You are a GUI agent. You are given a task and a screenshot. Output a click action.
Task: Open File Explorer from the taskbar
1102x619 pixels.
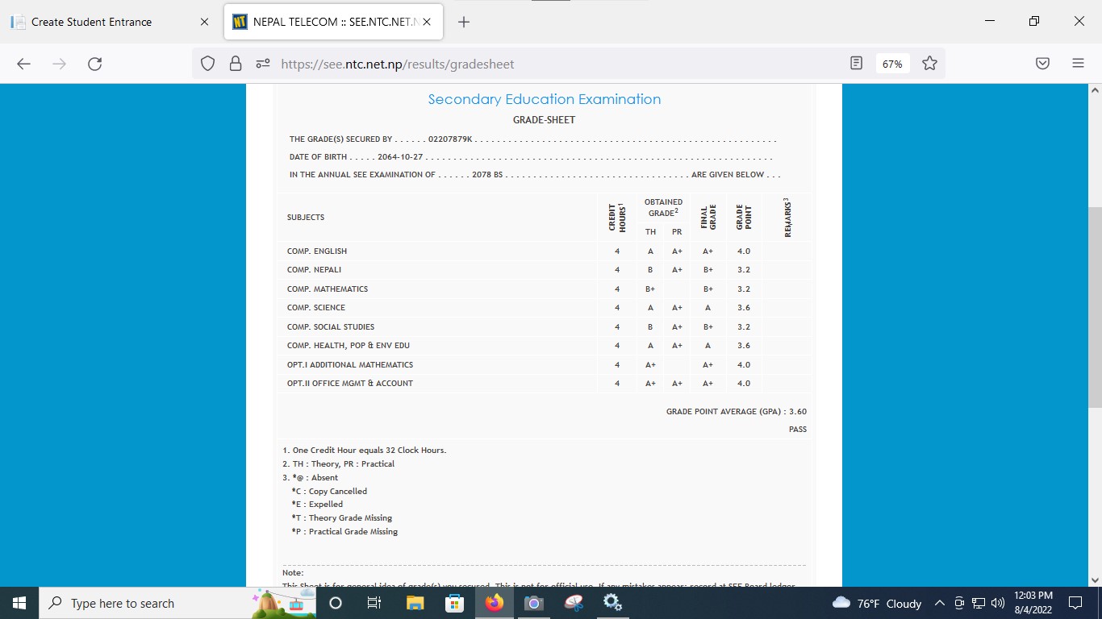[x=415, y=603]
